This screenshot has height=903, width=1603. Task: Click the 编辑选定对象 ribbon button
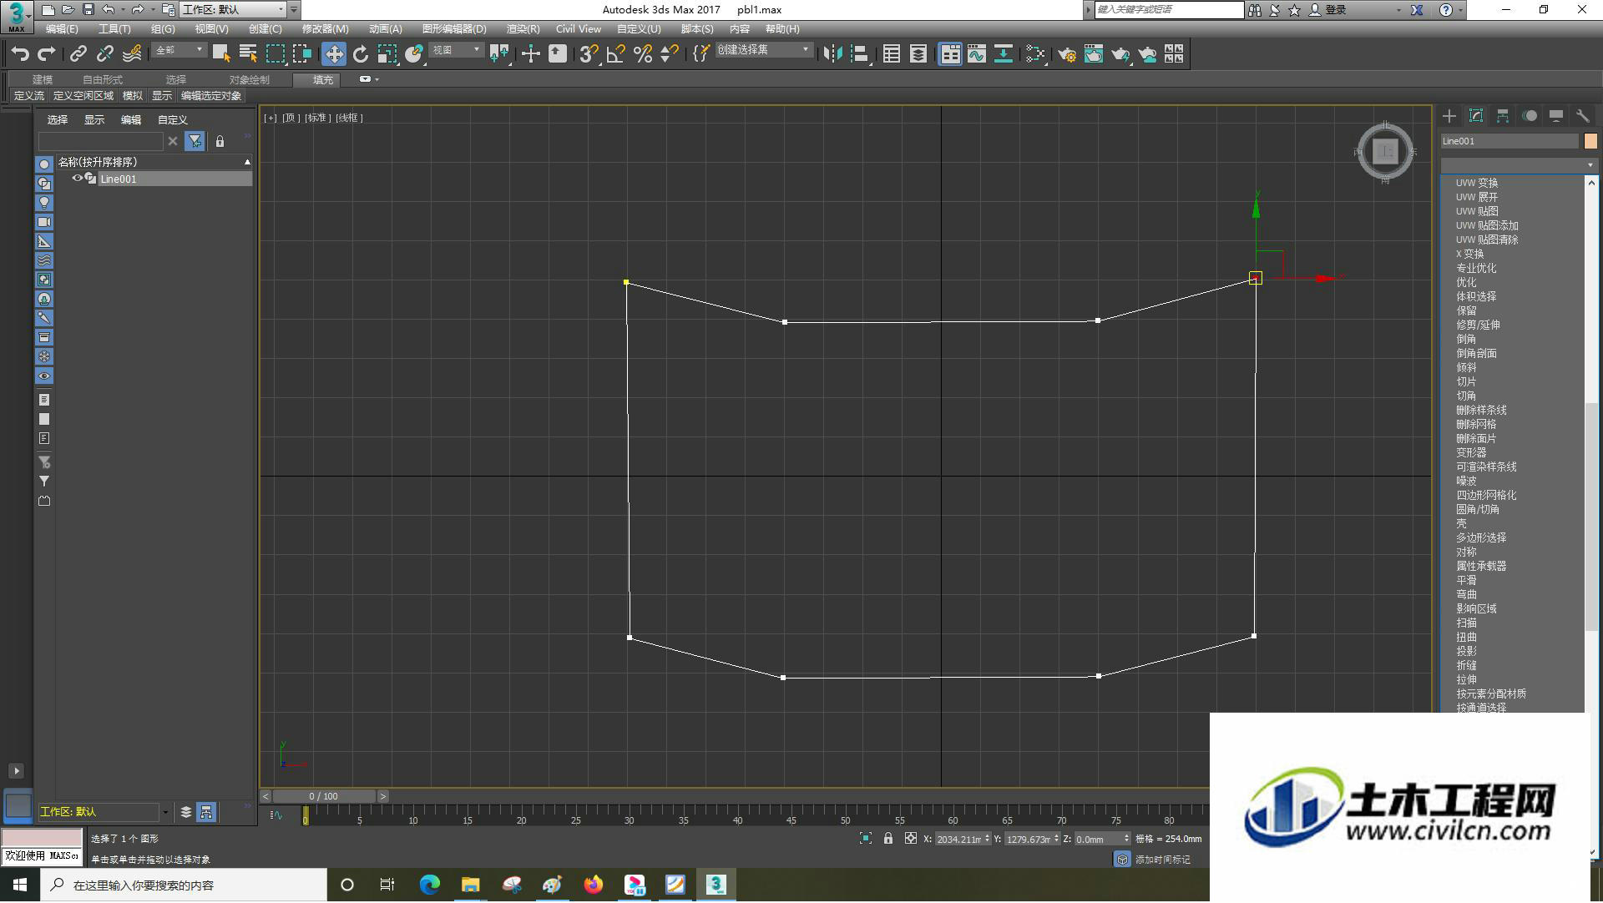pyautogui.click(x=211, y=96)
